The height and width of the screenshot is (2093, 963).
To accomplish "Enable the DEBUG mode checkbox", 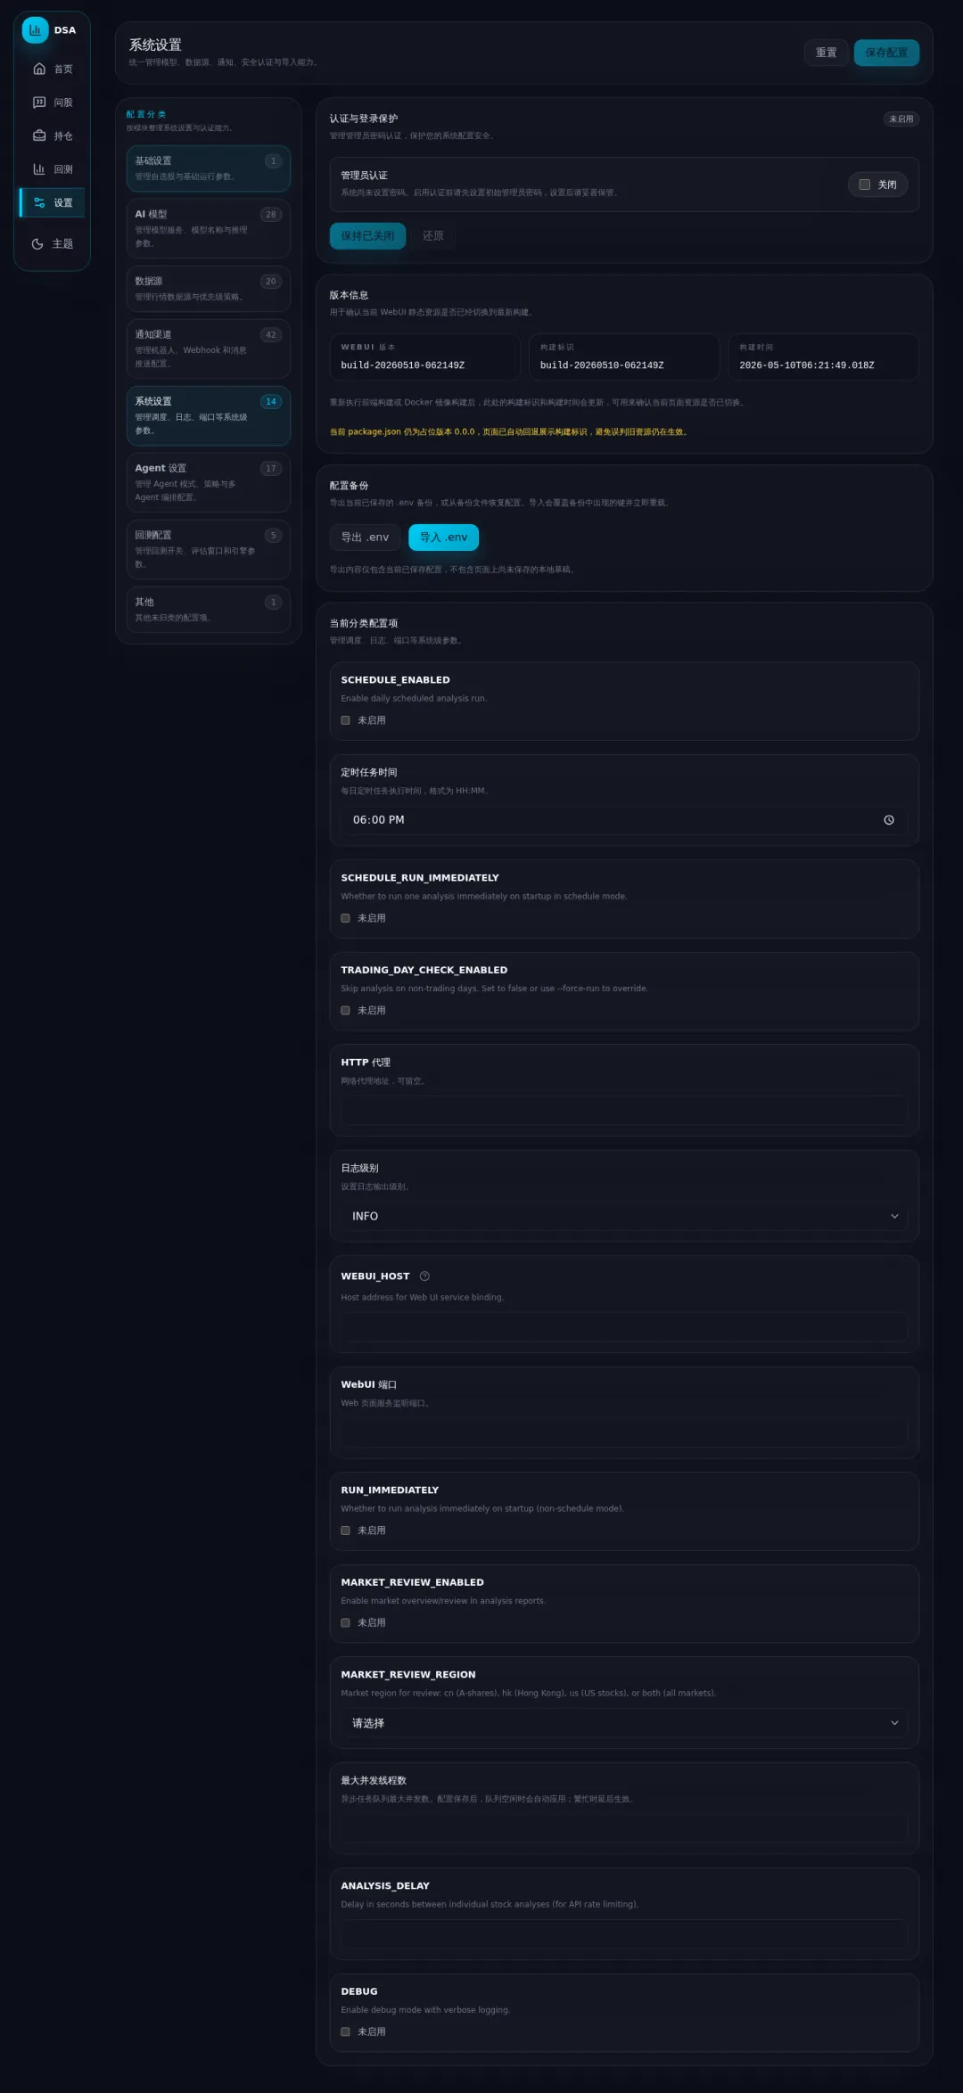I will [x=345, y=2031].
